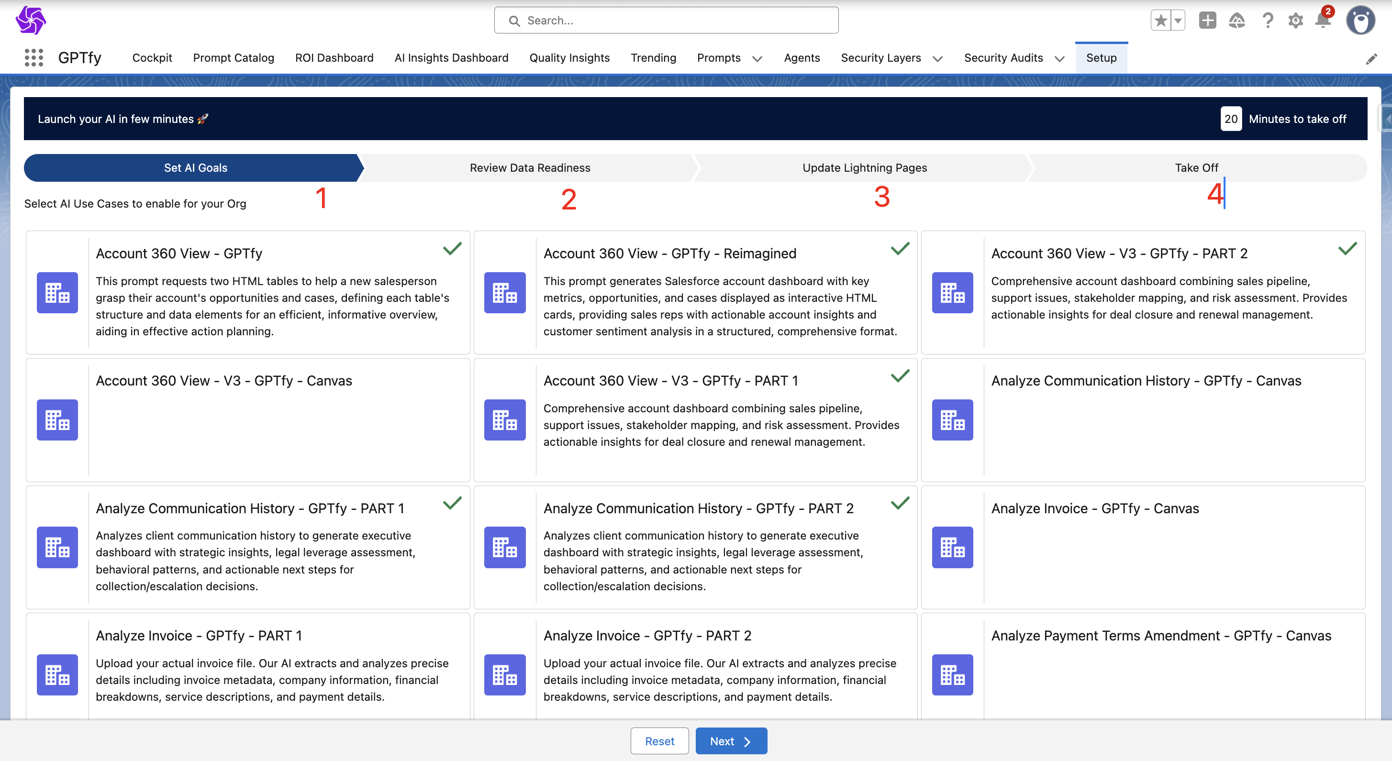1392x761 pixels.
Task: Open the setup gear icon
Action: 1295,21
